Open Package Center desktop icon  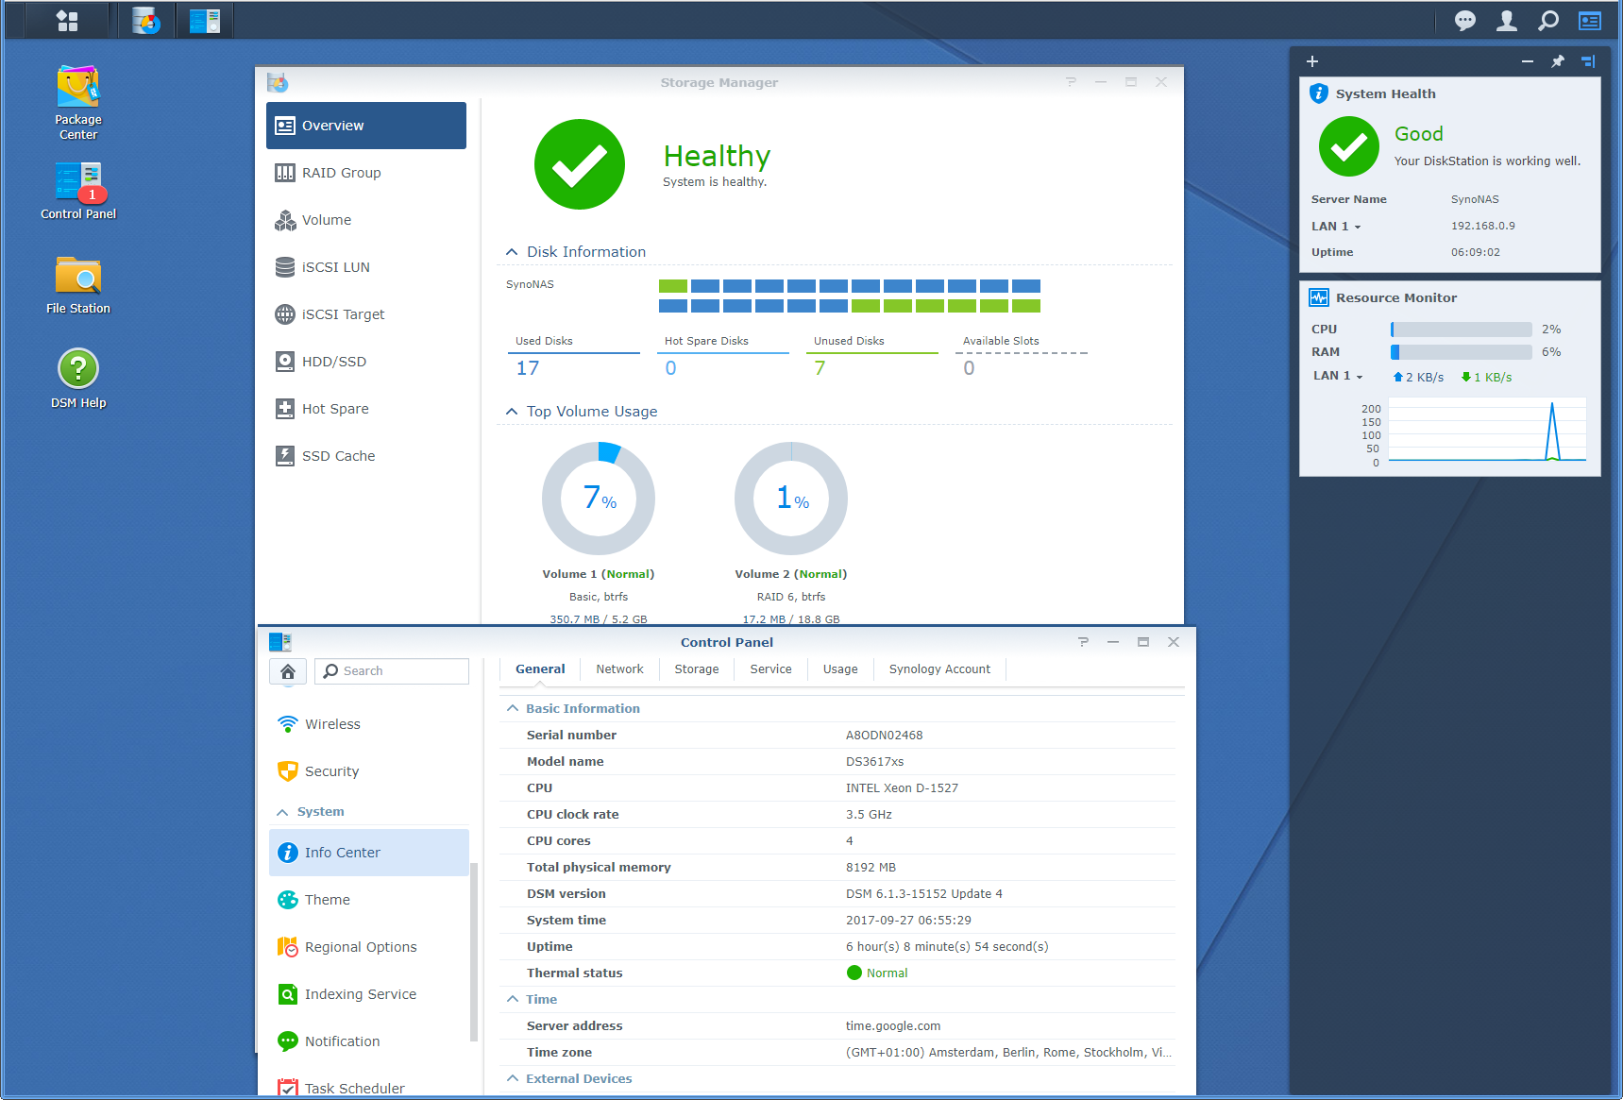[x=78, y=102]
